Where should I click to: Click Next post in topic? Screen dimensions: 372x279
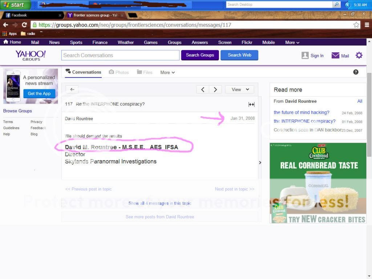pyautogui.click(x=235, y=189)
